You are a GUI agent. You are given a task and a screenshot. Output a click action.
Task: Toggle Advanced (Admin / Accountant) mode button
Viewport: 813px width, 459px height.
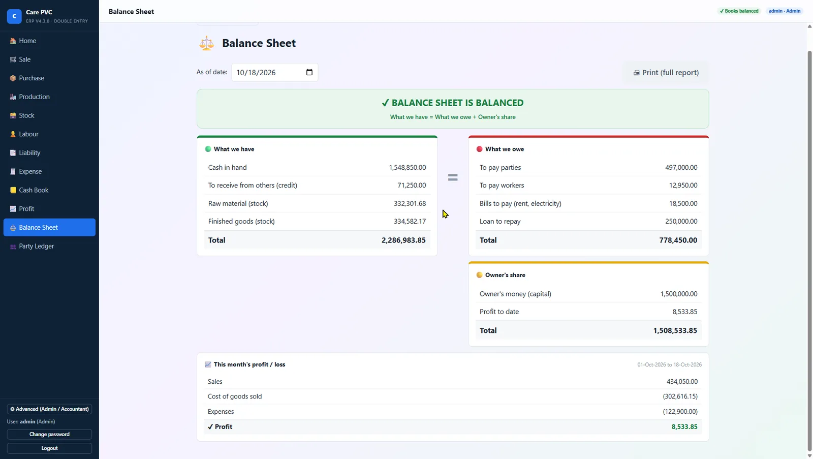pyautogui.click(x=49, y=409)
